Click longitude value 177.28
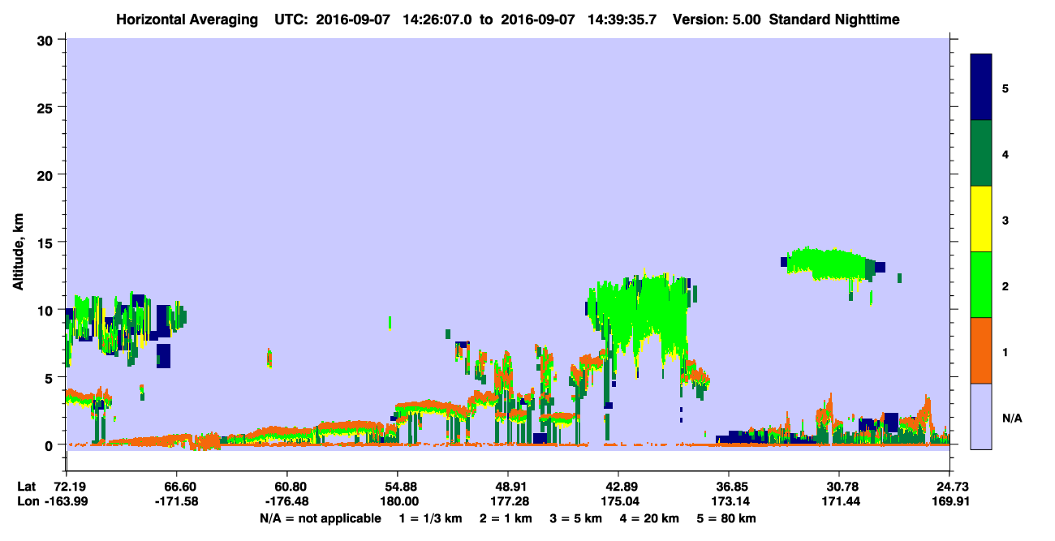1055x541 pixels. click(508, 502)
